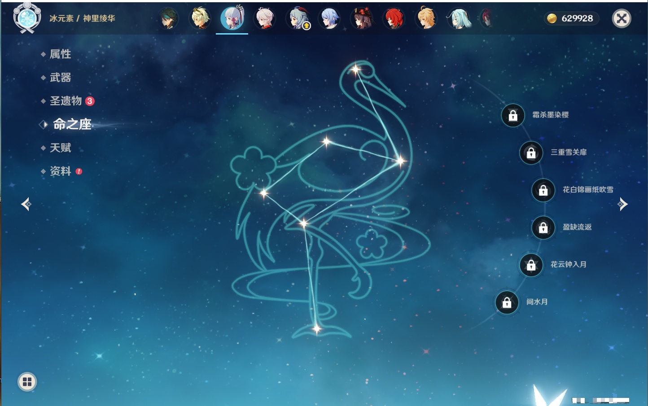This screenshot has width=648, height=406.
Task: Click the 冰元素 / 神里绫华 title text
Action: pos(83,18)
